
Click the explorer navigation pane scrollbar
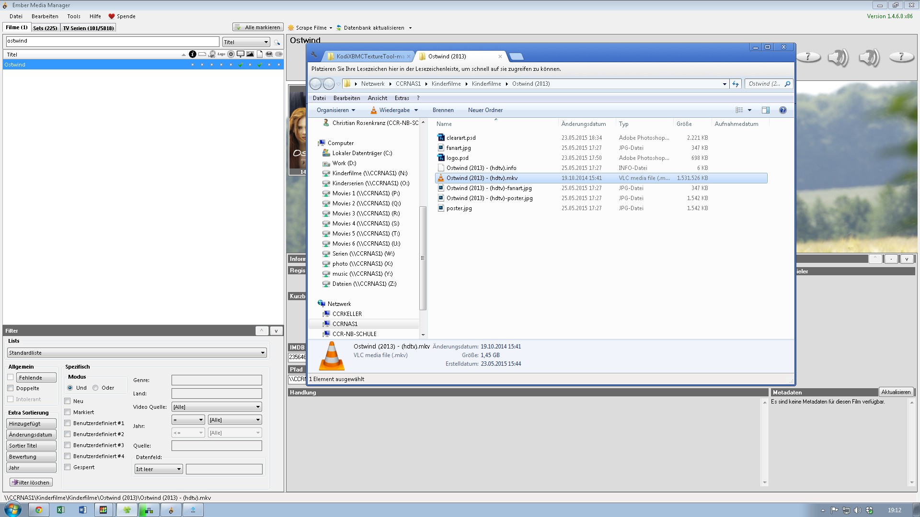(x=423, y=258)
